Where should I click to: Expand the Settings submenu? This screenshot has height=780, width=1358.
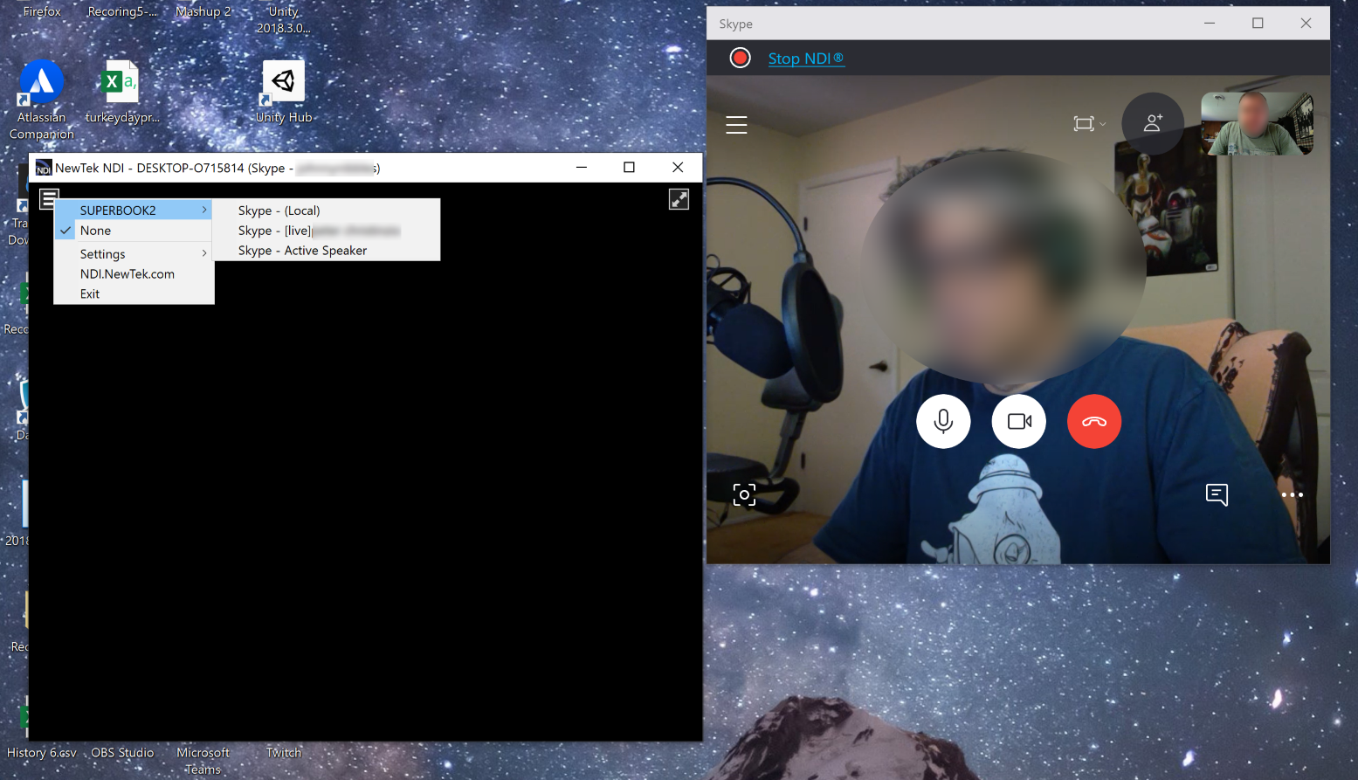133,254
